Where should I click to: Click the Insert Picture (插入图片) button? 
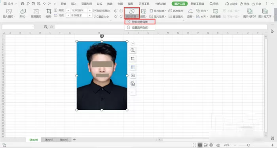click(9, 13)
